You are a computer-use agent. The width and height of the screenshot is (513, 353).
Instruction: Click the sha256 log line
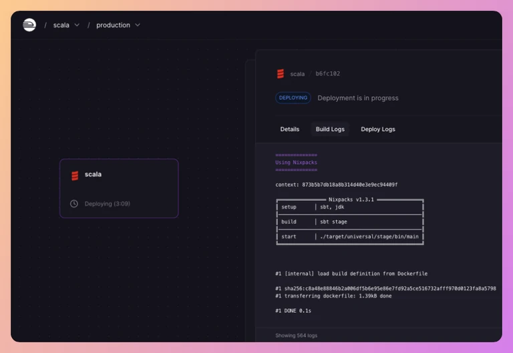point(385,288)
